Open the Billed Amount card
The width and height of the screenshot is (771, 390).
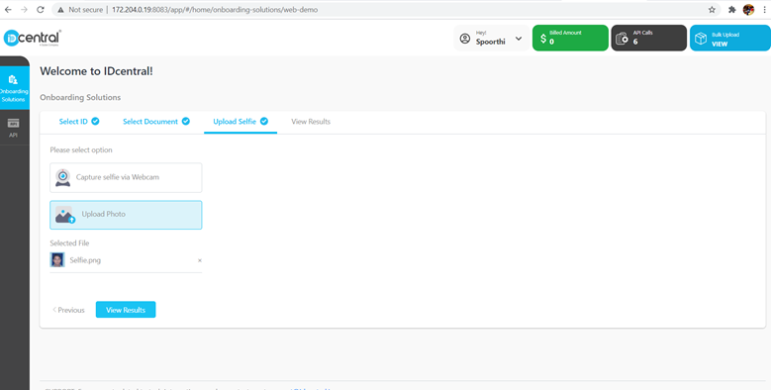click(570, 38)
